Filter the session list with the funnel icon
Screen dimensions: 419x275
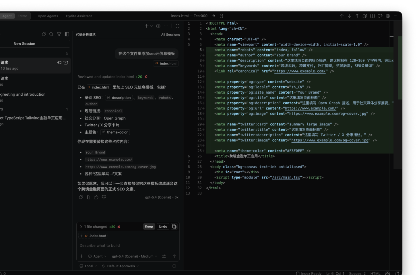point(59,34)
